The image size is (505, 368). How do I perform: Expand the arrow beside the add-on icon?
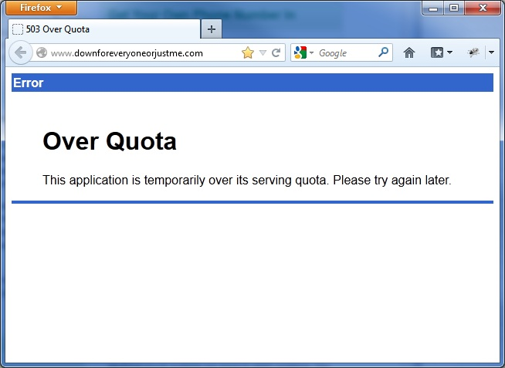click(491, 53)
